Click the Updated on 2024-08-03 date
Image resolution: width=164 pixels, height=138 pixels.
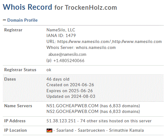click(71, 96)
